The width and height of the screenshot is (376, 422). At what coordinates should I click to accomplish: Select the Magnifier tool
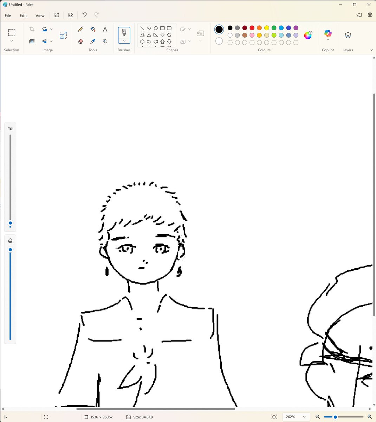(x=105, y=41)
